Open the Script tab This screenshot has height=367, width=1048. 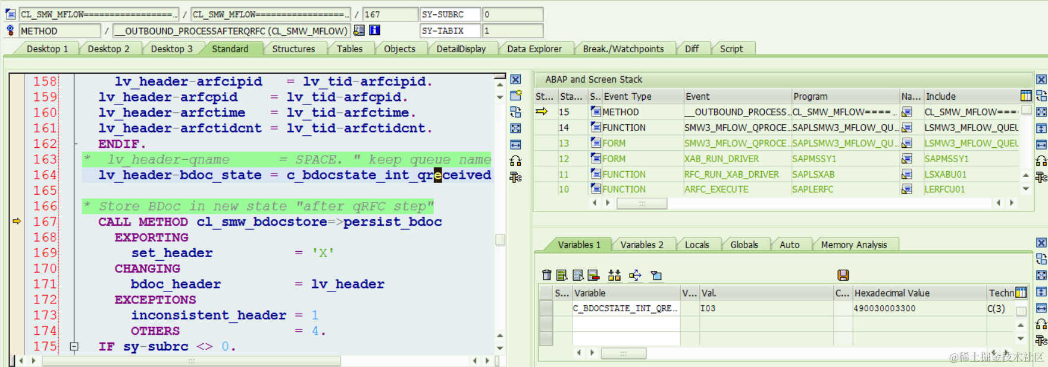[731, 49]
